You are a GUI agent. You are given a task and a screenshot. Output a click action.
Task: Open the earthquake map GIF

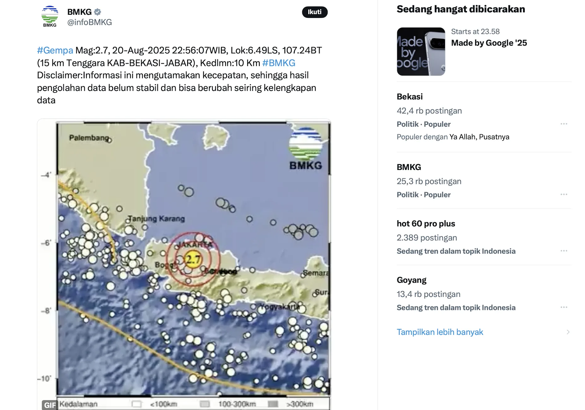pyautogui.click(x=184, y=264)
